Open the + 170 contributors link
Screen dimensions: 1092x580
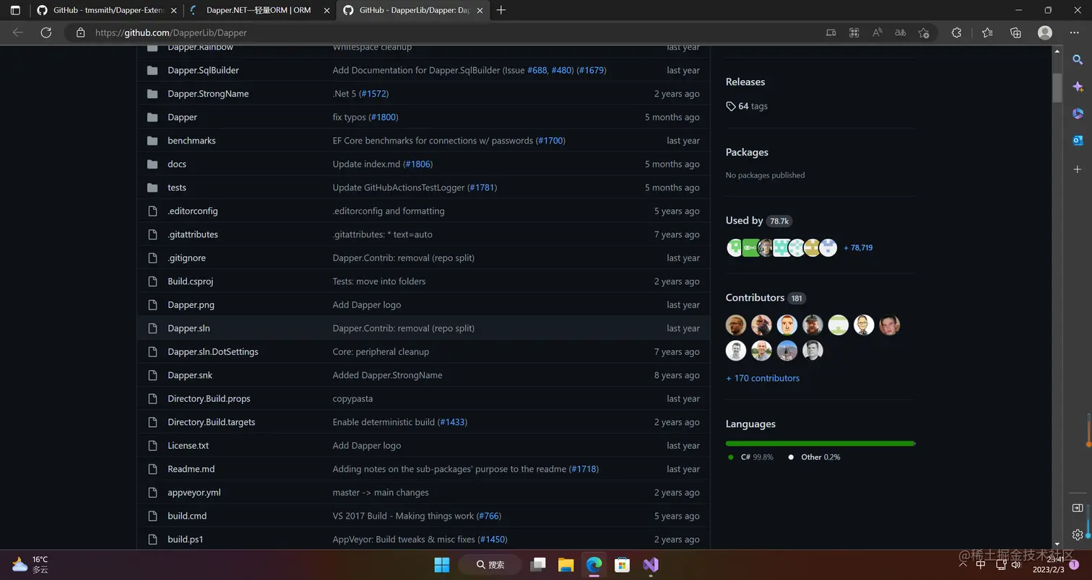click(763, 378)
